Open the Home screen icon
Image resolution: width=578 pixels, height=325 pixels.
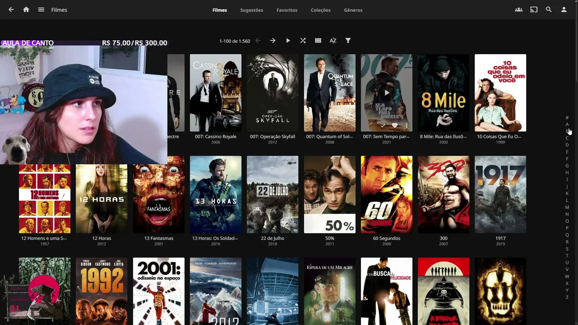[x=26, y=9]
